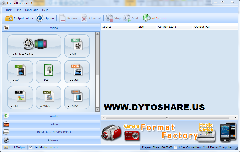Sort by the Convert State column header

(x=175, y=27)
